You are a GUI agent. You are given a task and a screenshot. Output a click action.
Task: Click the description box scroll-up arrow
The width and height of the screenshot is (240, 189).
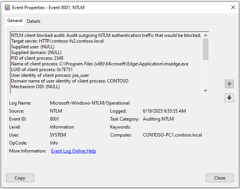click(206, 35)
